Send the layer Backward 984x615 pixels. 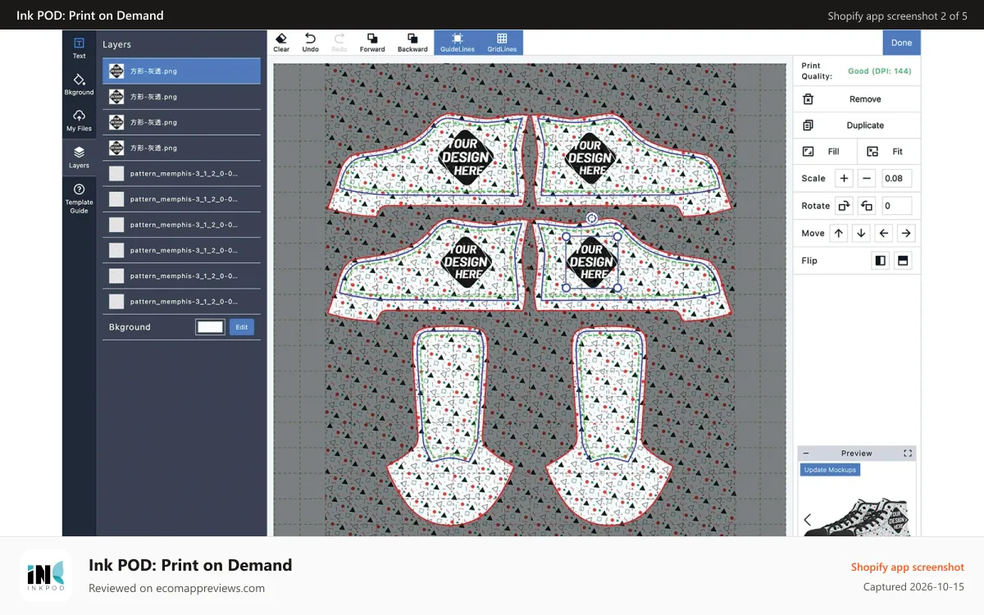pos(412,43)
